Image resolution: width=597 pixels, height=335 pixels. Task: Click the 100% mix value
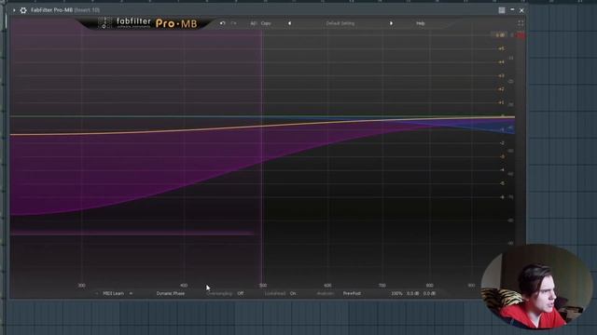pos(396,294)
